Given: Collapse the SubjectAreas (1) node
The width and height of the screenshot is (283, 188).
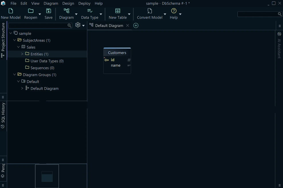Looking at the screenshot, I should coord(15,40).
